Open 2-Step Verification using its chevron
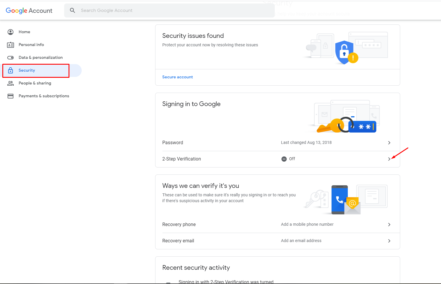 (389, 159)
